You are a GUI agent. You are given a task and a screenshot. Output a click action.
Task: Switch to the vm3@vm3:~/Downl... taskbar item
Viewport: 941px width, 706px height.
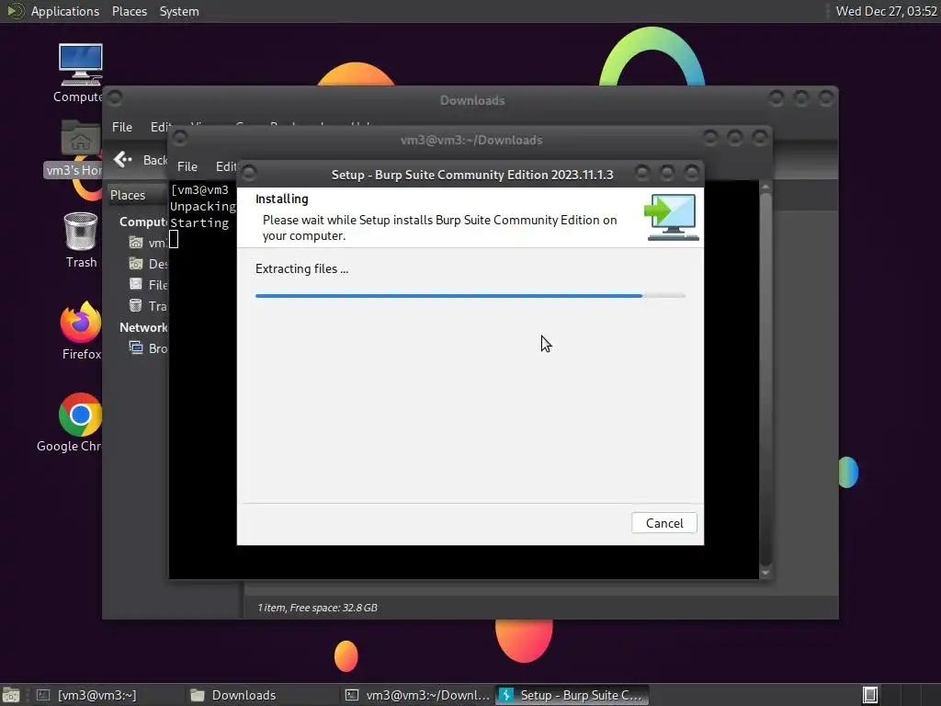click(418, 695)
